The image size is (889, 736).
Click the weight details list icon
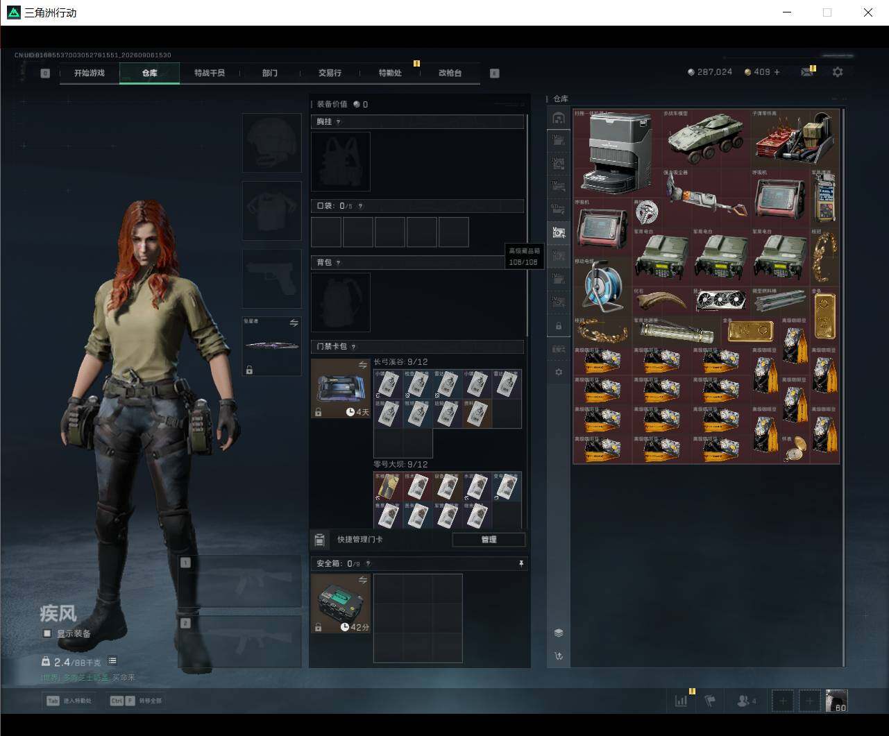(112, 661)
